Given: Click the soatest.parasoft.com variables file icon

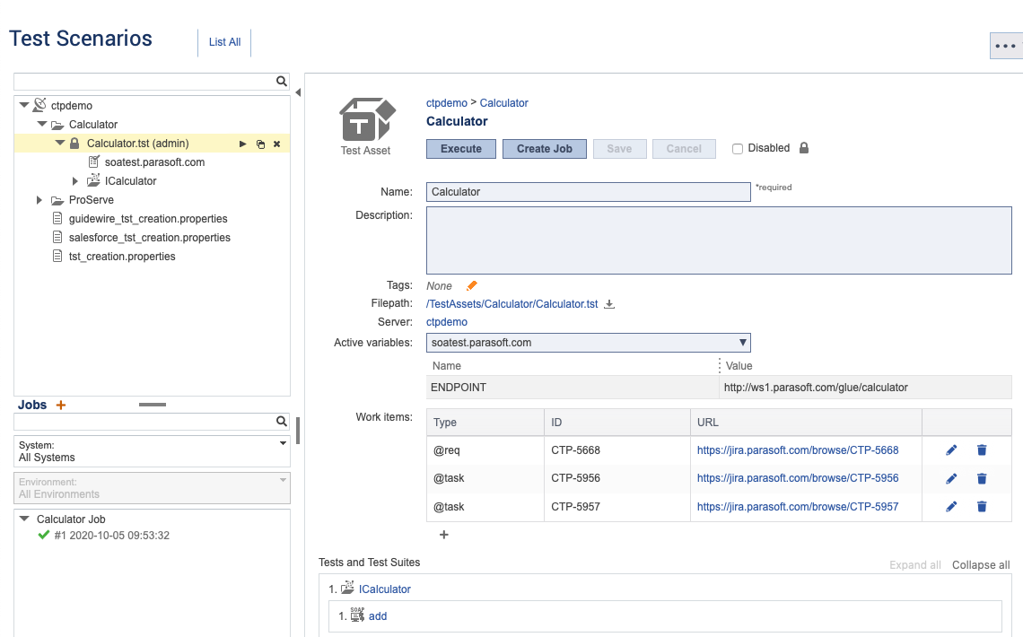Looking at the screenshot, I should (x=93, y=161).
